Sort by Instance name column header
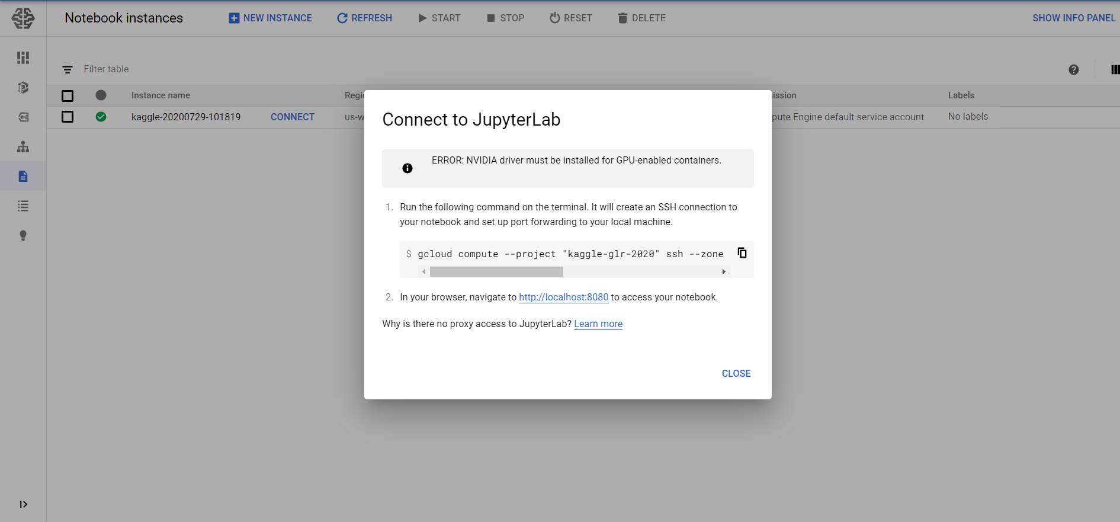Image resolution: width=1120 pixels, height=522 pixels. click(x=161, y=95)
